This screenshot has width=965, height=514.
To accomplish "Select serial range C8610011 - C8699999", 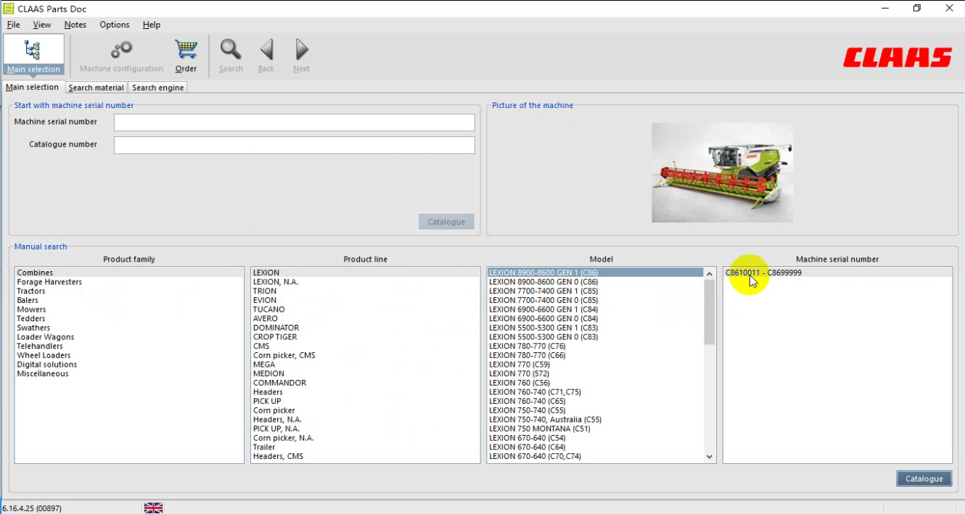I will [x=837, y=273].
